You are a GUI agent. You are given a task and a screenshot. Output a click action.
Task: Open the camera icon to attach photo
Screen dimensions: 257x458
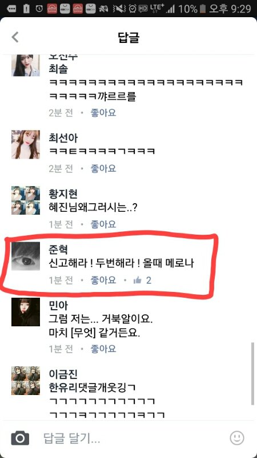(20, 438)
